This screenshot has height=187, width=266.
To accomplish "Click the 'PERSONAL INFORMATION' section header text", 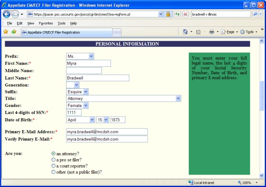I will [x=127, y=44].
